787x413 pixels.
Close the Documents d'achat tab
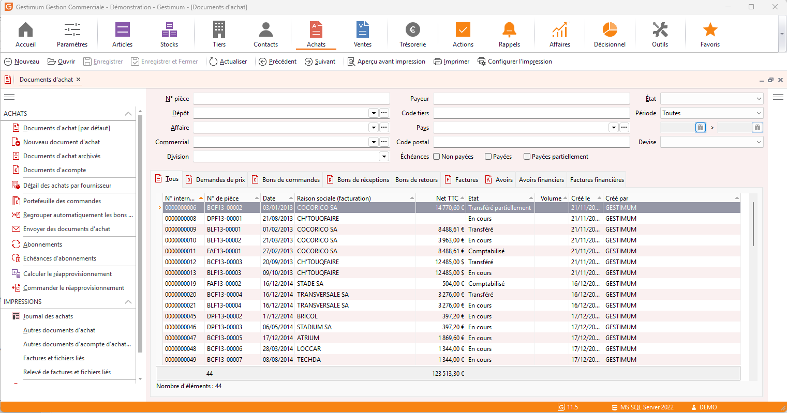[x=79, y=80]
